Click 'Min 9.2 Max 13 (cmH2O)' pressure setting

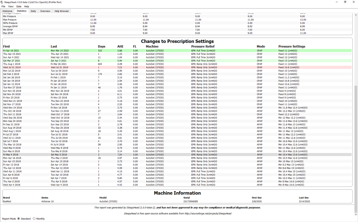pyautogui.click(x=291, y=165)
